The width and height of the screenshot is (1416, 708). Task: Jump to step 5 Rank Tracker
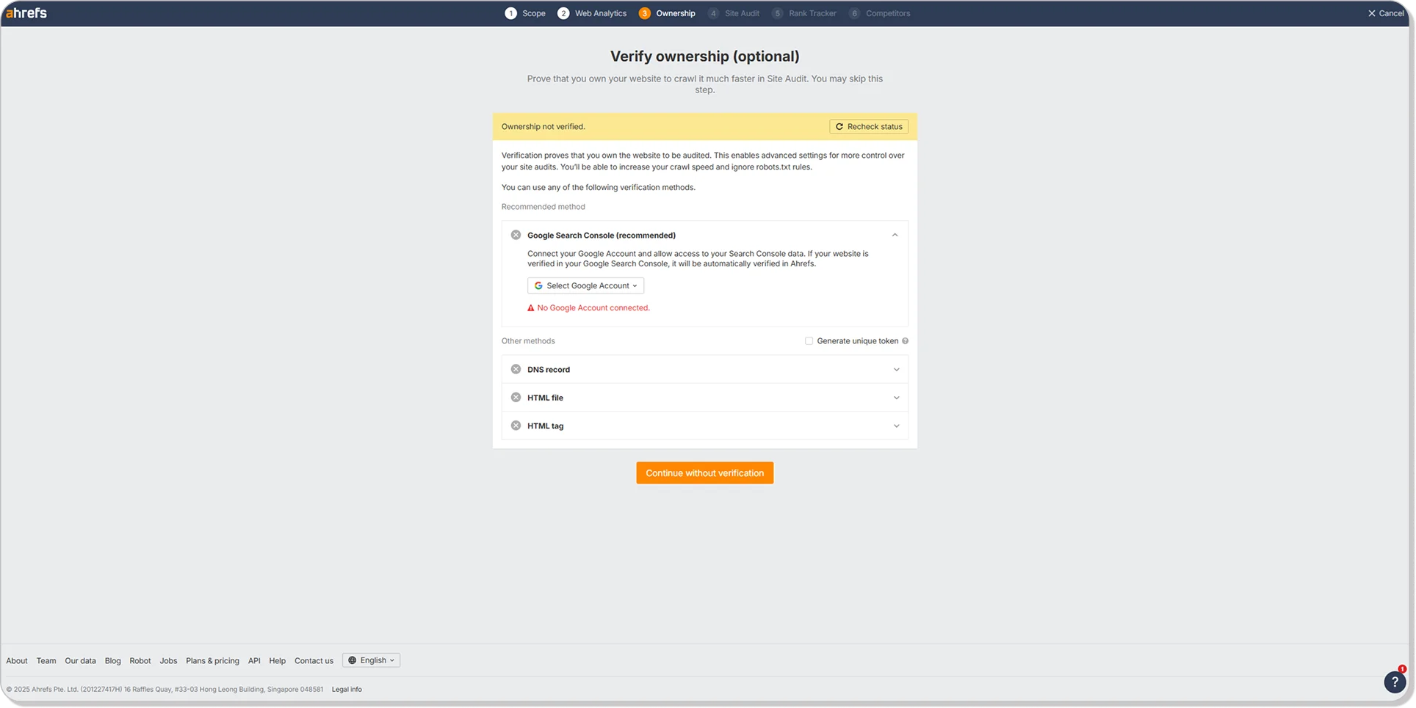point(804,13)
